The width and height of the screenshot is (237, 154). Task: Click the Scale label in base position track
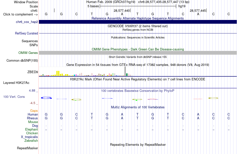(34, 6)
